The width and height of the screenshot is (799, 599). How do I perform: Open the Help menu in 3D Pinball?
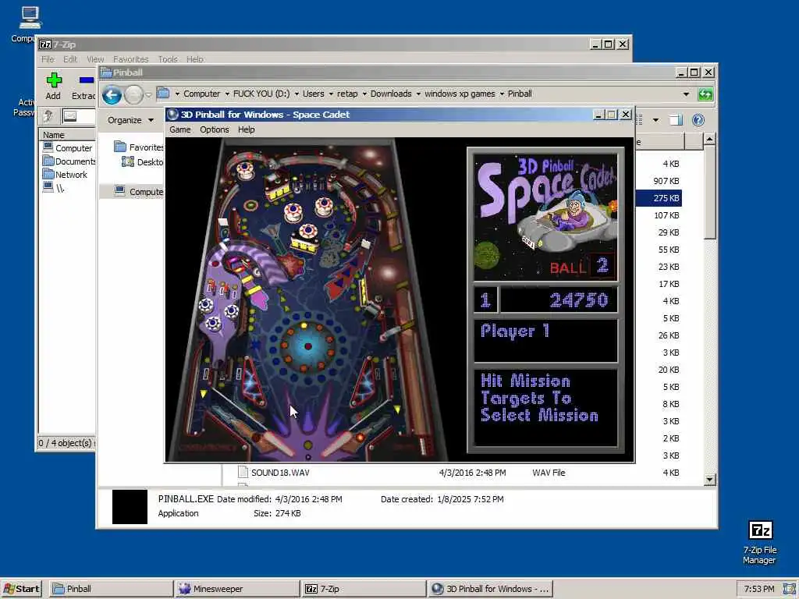tap(246, 129)
